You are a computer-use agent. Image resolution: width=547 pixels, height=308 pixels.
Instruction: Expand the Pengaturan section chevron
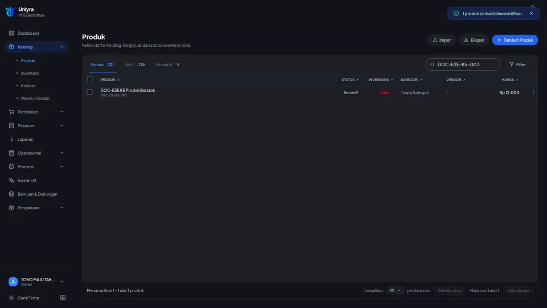click(x=62, y=208)
